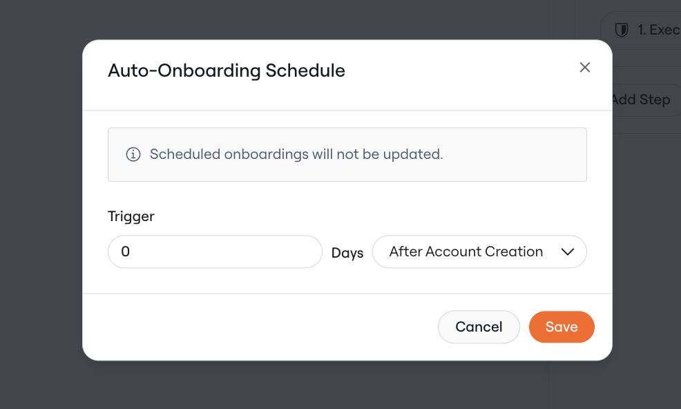Click the shield icon beside 1. Exec
Viewport: 681px width, 409px height.
tap(622, 30)
